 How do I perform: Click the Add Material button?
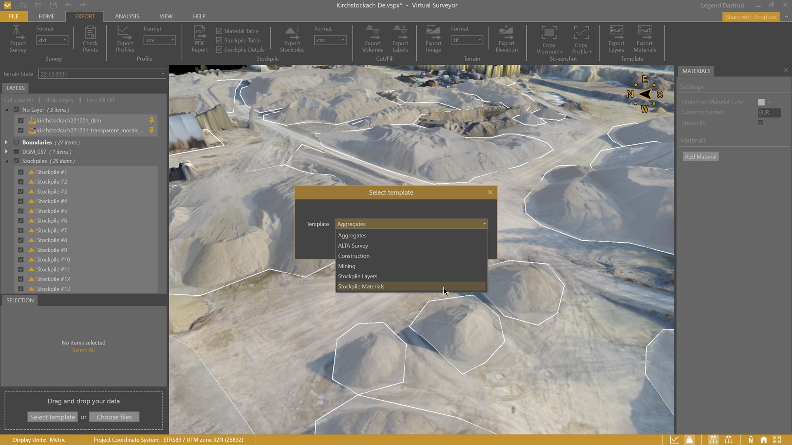click(700, 157)
